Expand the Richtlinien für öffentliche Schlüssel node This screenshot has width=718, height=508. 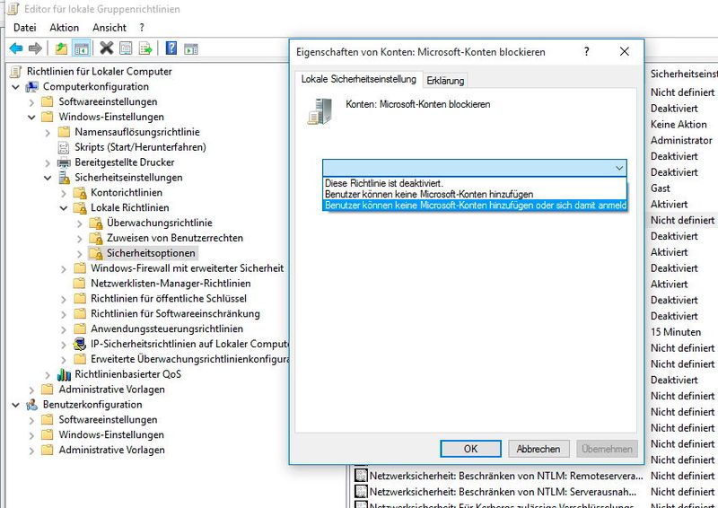[x=64, y=299]
